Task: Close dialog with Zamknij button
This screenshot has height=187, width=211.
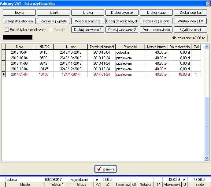Action: point(105,169)
